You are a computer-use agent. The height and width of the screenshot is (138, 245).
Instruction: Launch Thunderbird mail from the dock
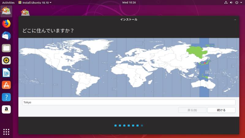point(6,36)
